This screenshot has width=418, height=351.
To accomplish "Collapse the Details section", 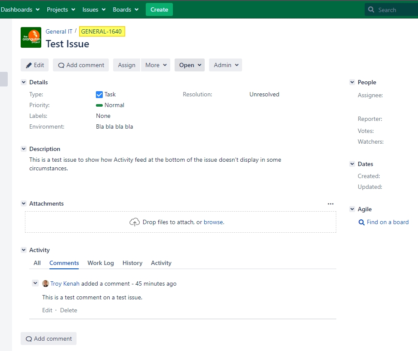I will click(24, 82).
